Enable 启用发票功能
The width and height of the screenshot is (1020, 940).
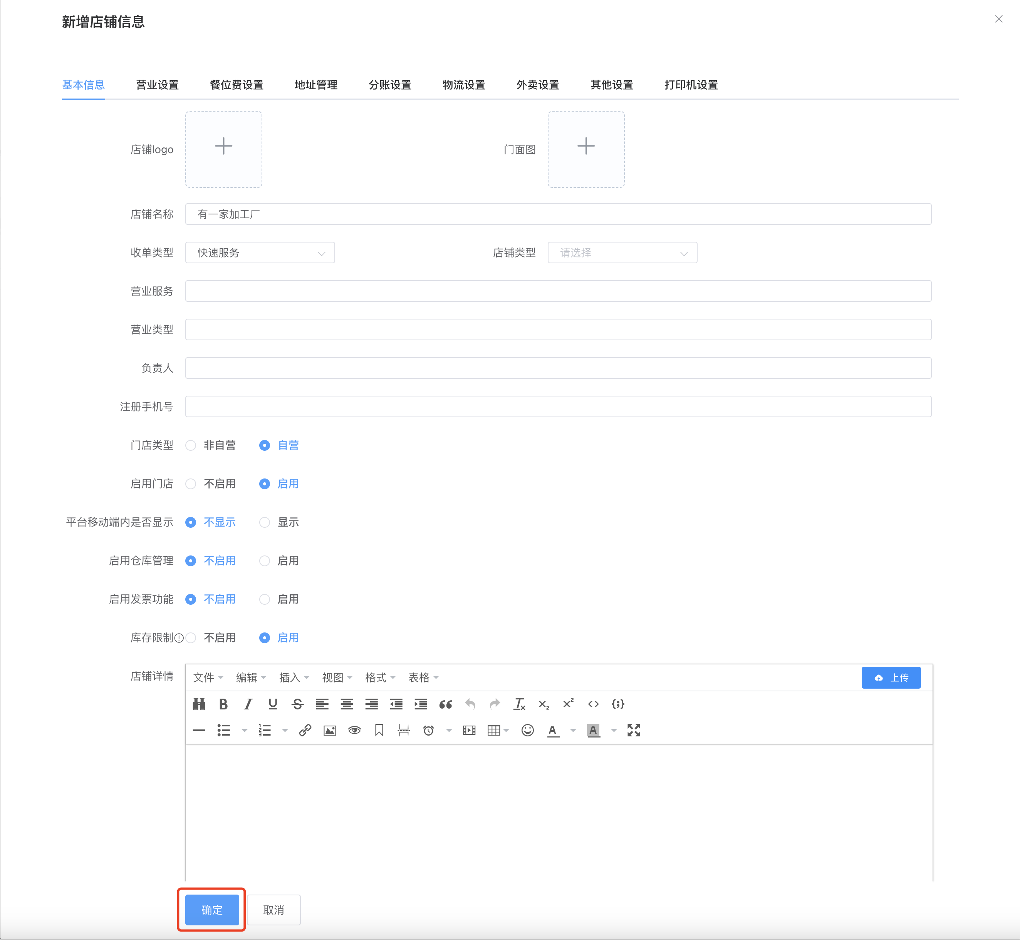[264, 599]
